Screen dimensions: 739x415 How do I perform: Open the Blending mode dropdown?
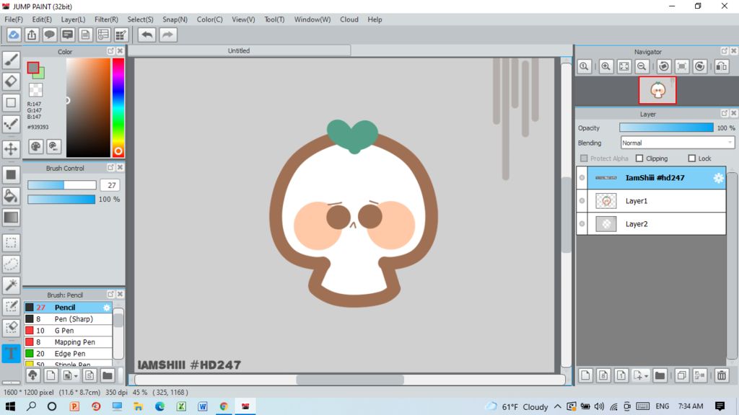click(x=677, y=143)
